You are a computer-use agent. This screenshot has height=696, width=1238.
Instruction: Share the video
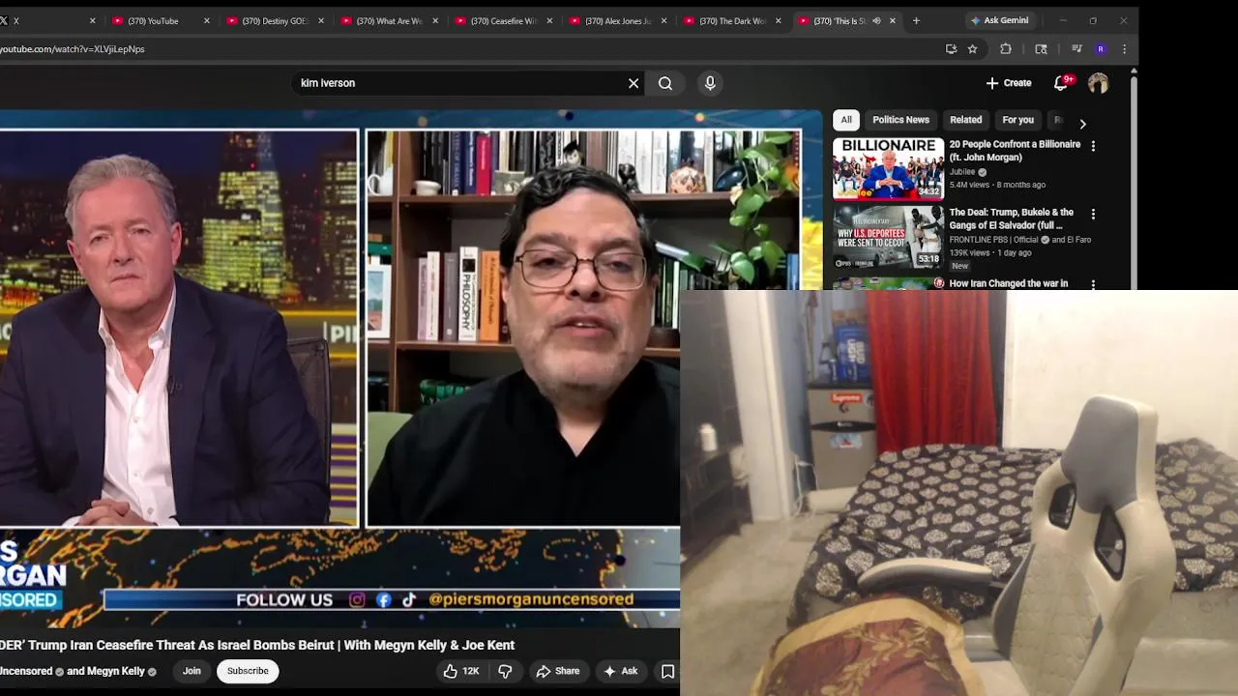pyautogui.click(x=558, y=671)
